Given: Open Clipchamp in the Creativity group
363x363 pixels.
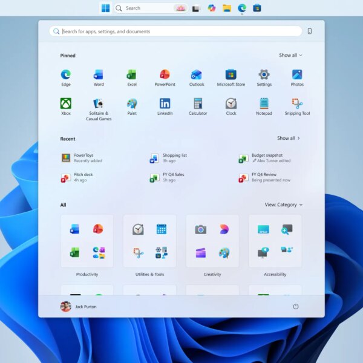Looking at the screenshot, I should pos(200,253).
